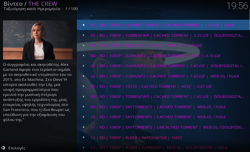The image size is (250, 152).
Task: Click the bullet icon beside source 01
Action: point(84,25)
